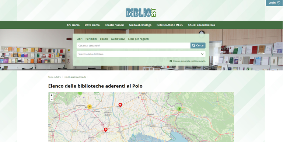Viewport: 283px width, 142px height.
Task: Open the yellow cluster marker labeled 20
Action: tap(90, 107)
